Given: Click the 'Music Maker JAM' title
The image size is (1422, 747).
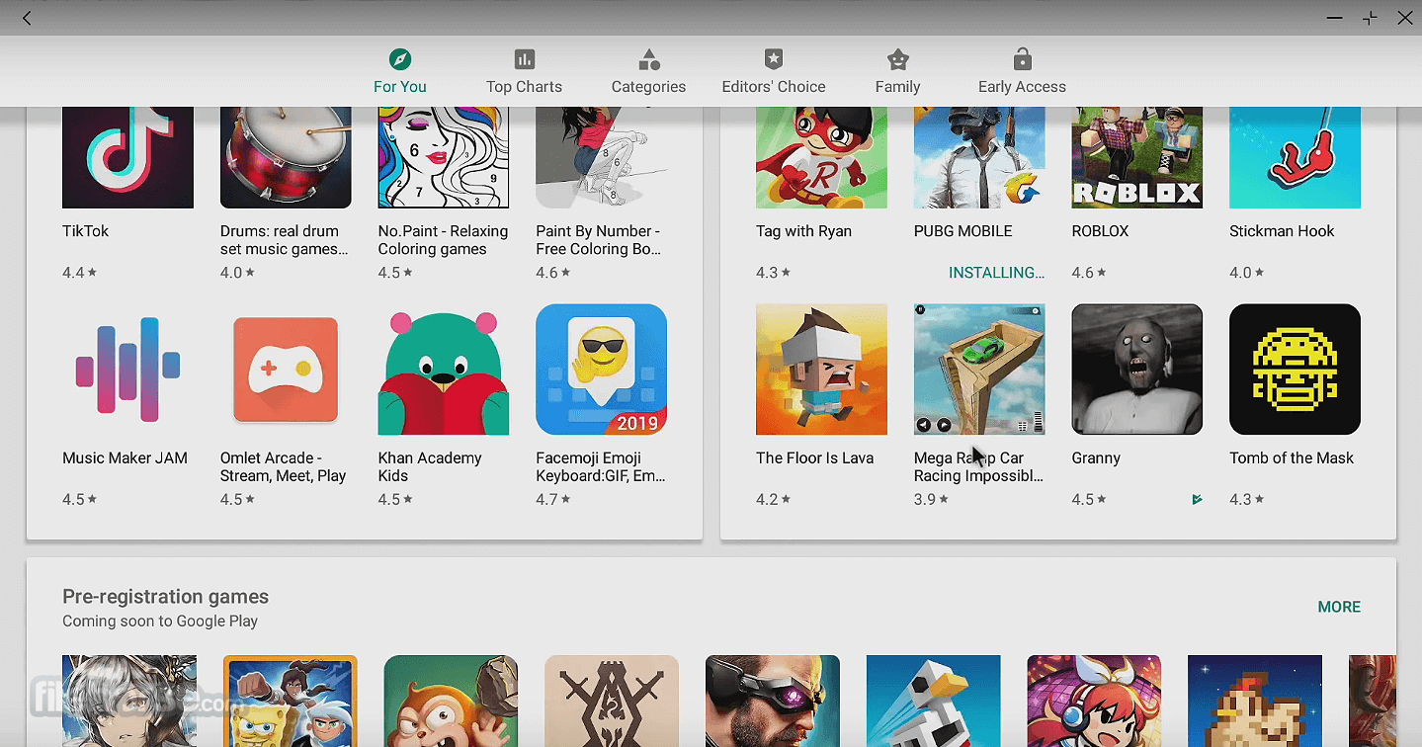Looking at the screenshot, I should tap(125, 458).
